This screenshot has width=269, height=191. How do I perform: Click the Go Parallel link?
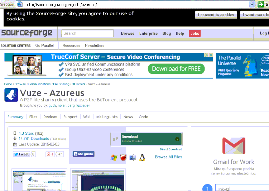(x=44, y=46)
